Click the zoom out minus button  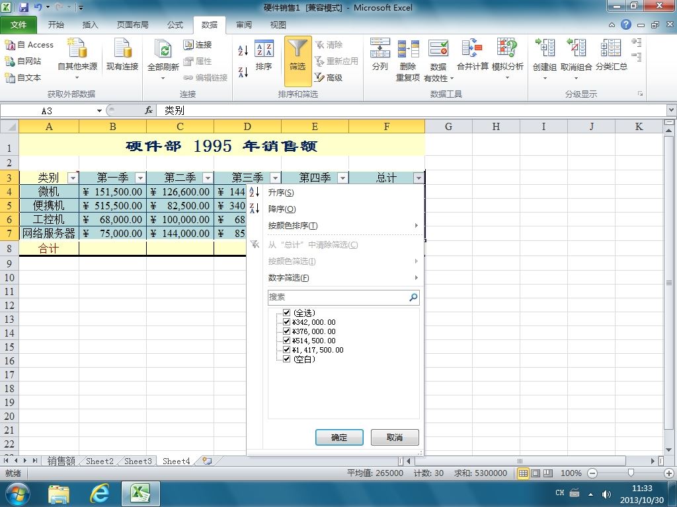592,473
